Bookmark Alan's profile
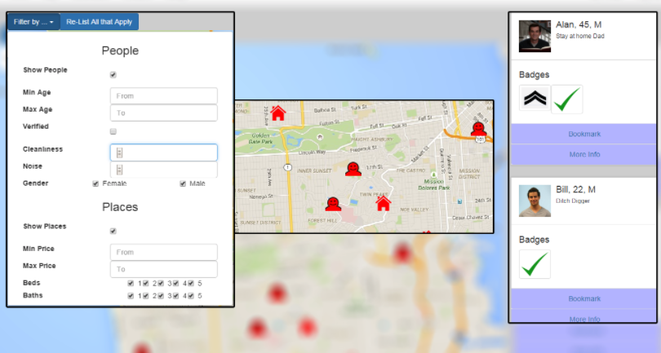Screen dimensions: 661x353 click(x=584, y=134)
